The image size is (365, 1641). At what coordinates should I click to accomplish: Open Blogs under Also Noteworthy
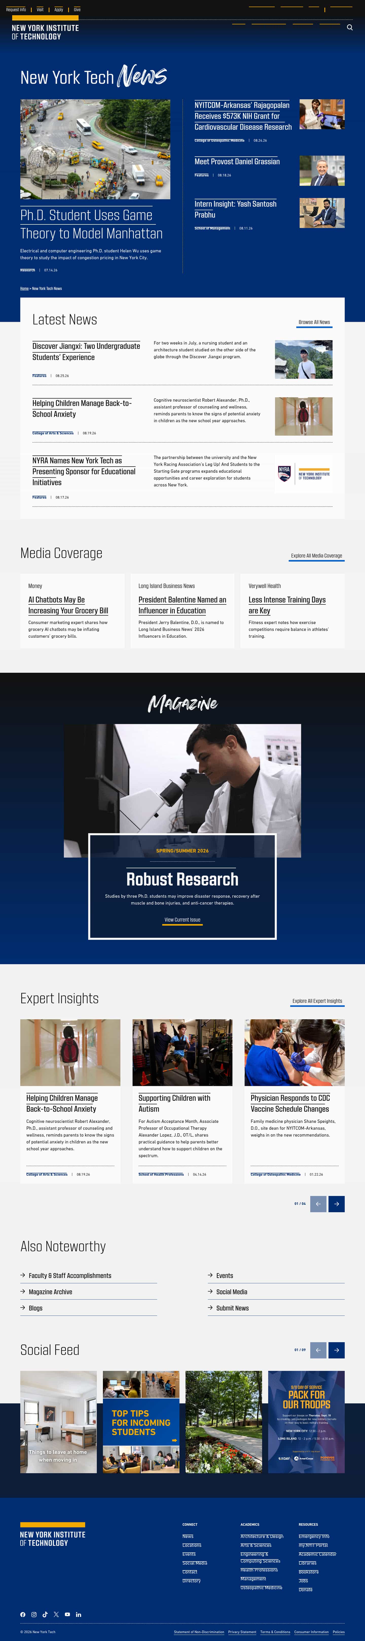(x=35, y=1308)
